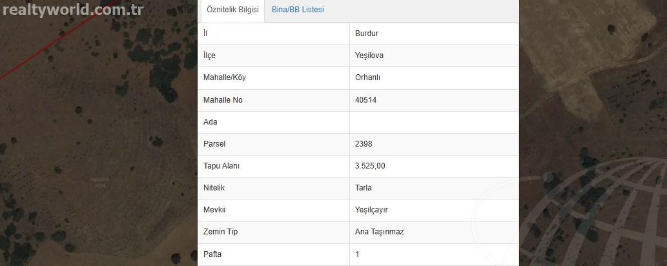Click the faint parcel label on the map
The width and height of the screenshot is (667, 266).
(x=99, y=182)
